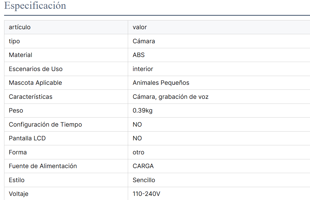The image size is (310, 200).
Task: Select the interior value cell
Action: (x=143, y=69)
